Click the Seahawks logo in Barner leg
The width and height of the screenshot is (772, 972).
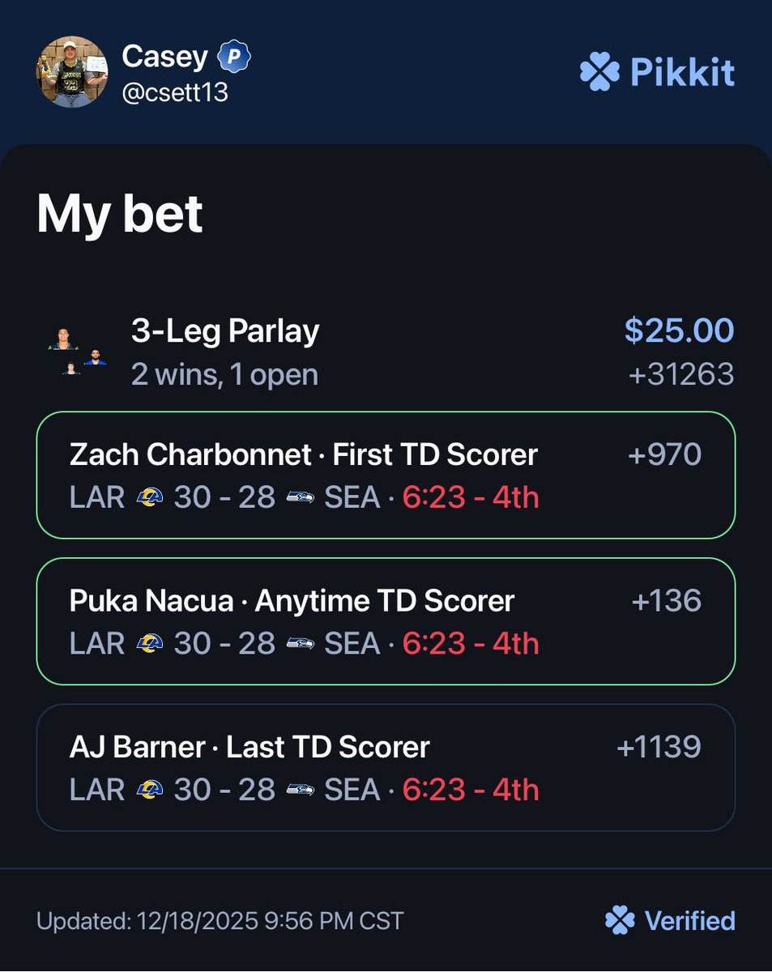pyautogui.click(x=301, y=790)
